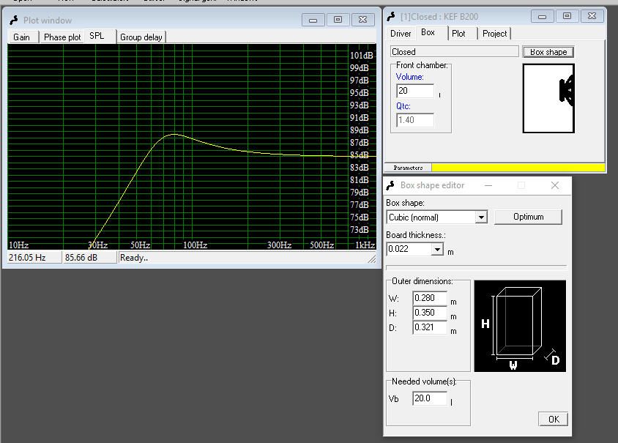Select the Group delay tab
Screen dimensions: 618x443
pyautogui.click(x=141, y=37)
